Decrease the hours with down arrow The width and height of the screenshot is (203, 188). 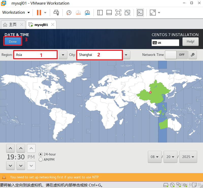click(10, 165)
